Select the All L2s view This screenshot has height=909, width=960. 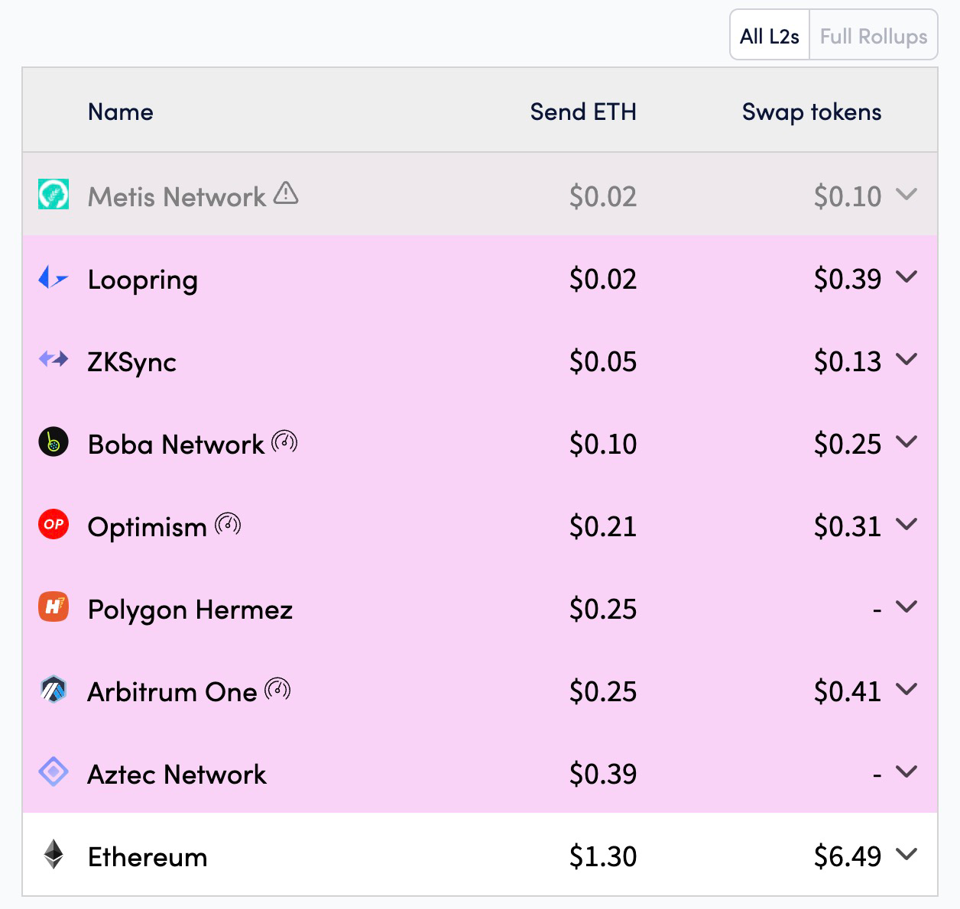click(768, 35)
